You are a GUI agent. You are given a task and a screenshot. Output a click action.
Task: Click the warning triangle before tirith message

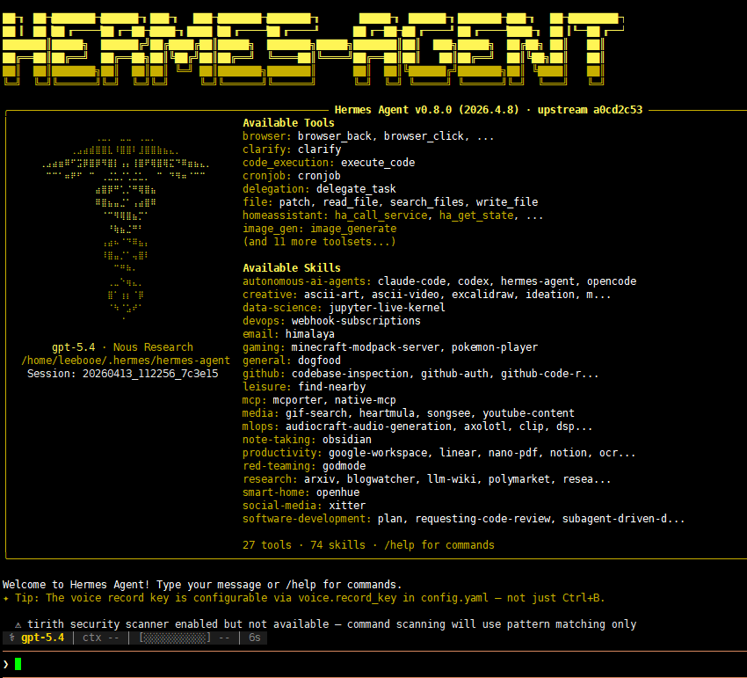point(18,624)
